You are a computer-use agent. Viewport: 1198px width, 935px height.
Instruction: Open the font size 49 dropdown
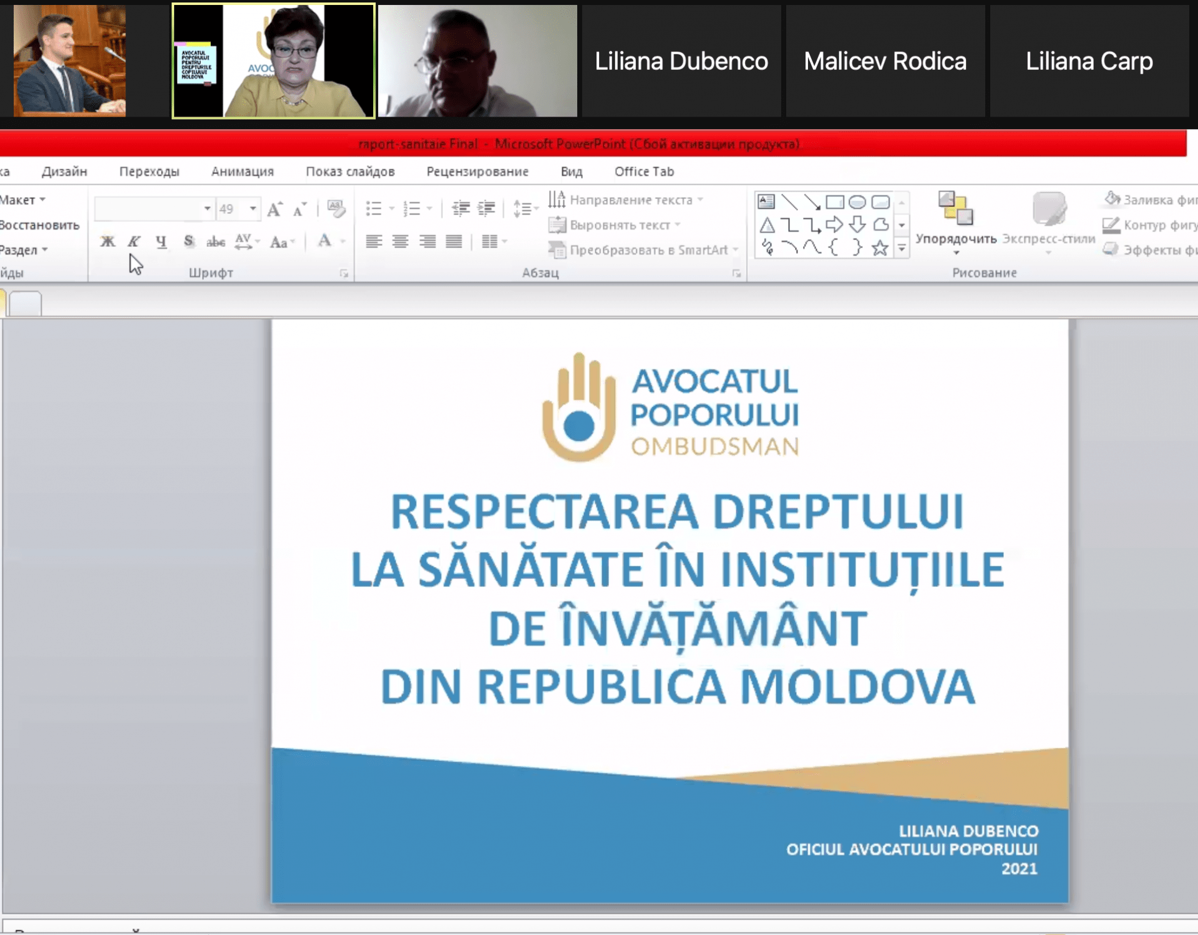[253, 209]
